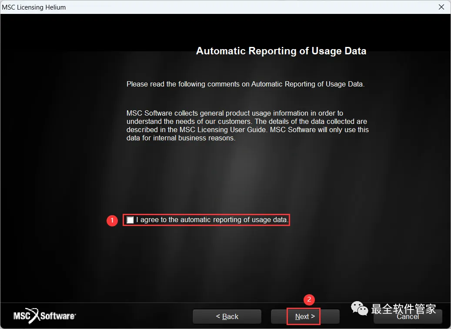This screenshot has height=329, width=451.
Task: Go back with the Back button
Action: 227,317
